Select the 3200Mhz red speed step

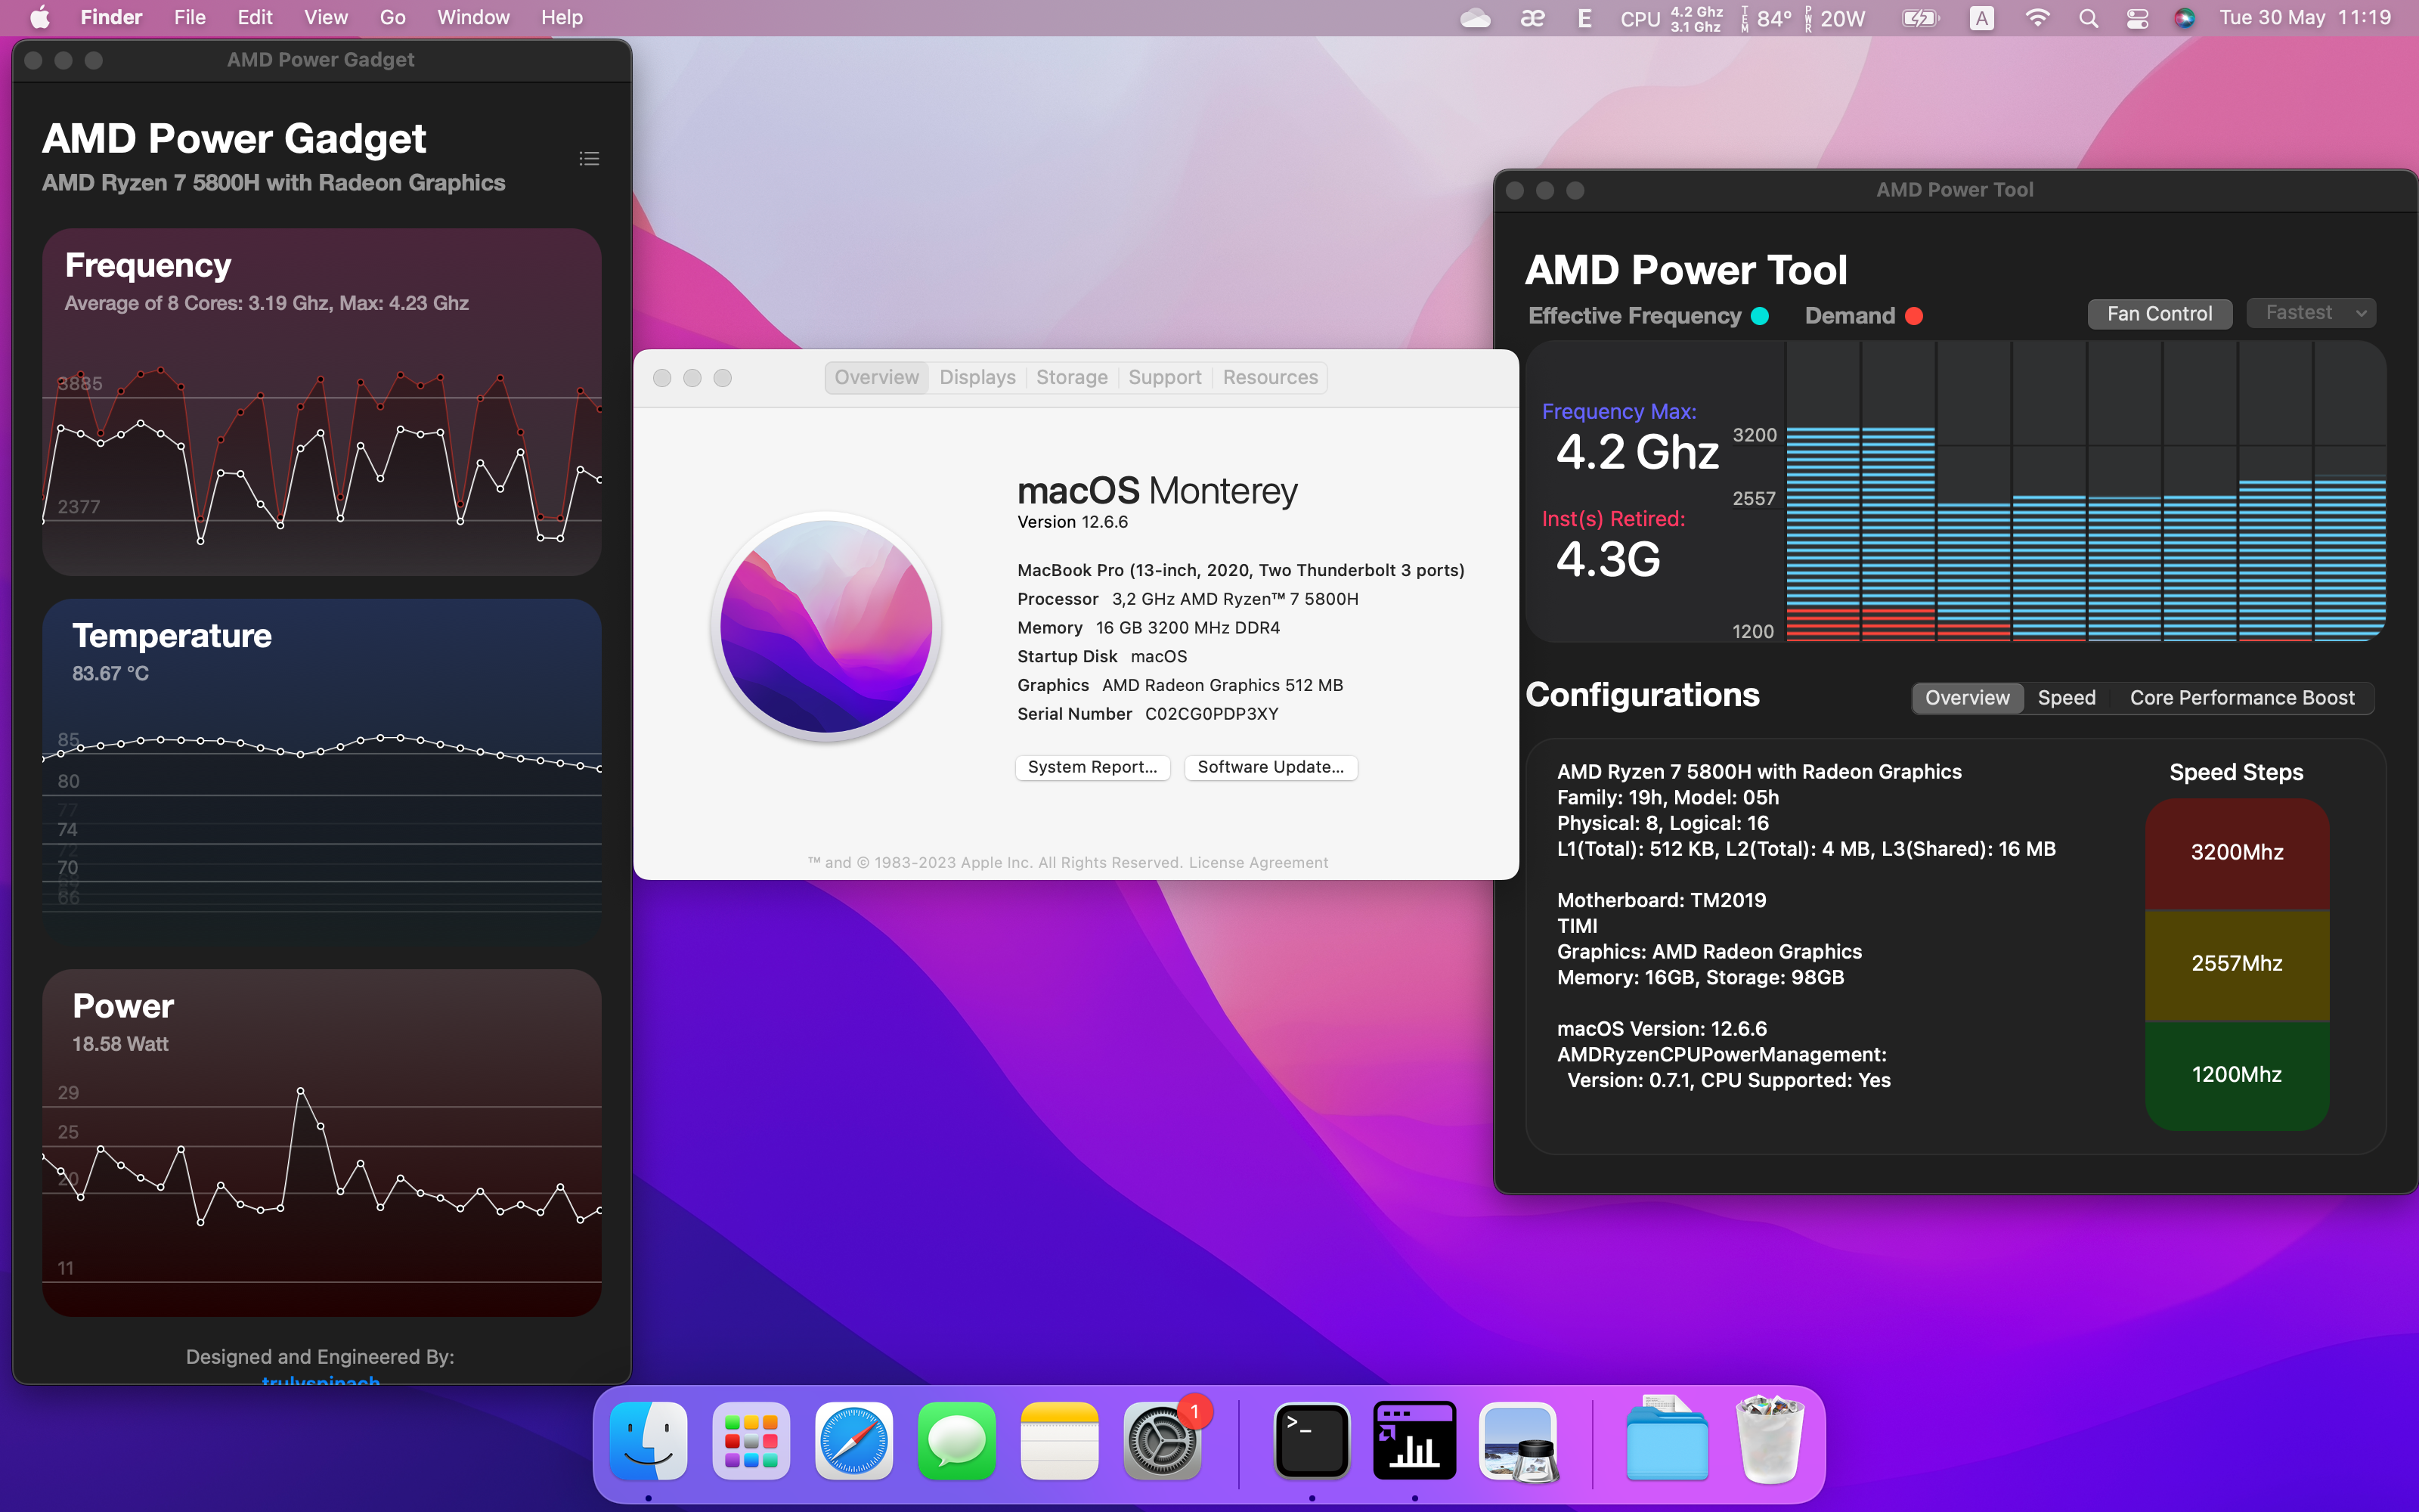pyautogui.click(x=2236, y=852)
